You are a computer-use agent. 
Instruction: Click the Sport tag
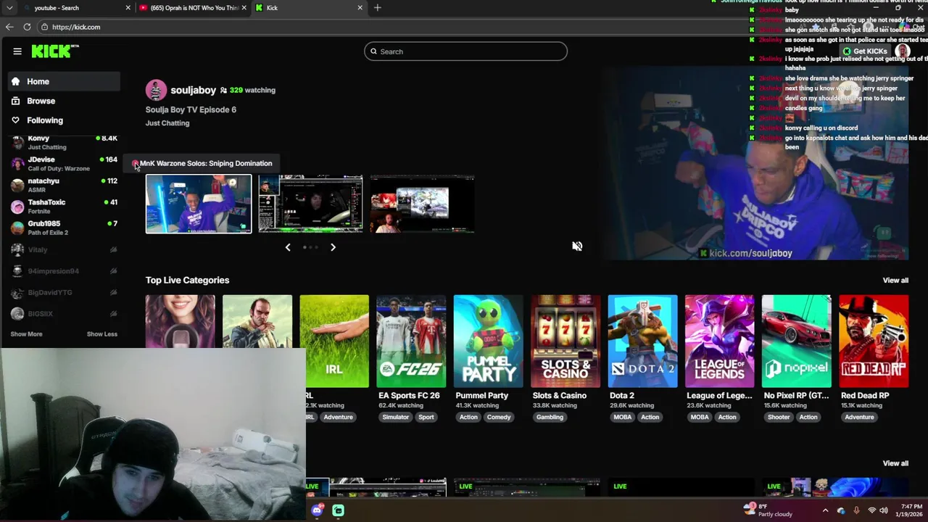coord(426,418)
